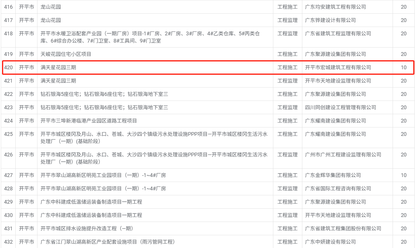Image resolution: width=415 pixels, height=248 pixels.
Task: Select "开平市城区排水设施提升改造工程" project name
Action: click(87, 229)
